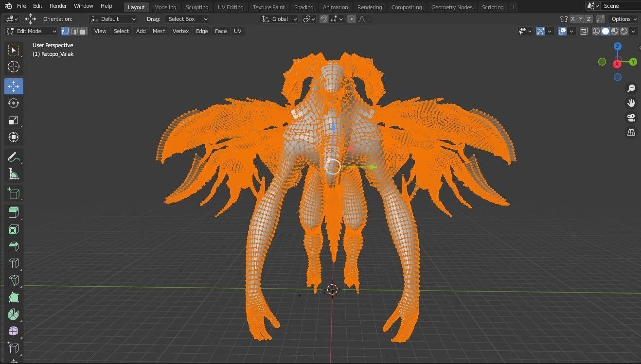The width and height of the screenshot is (641, 364).
Task: Click the Blender logo menu icon
Action: click(x=8, y=6)
